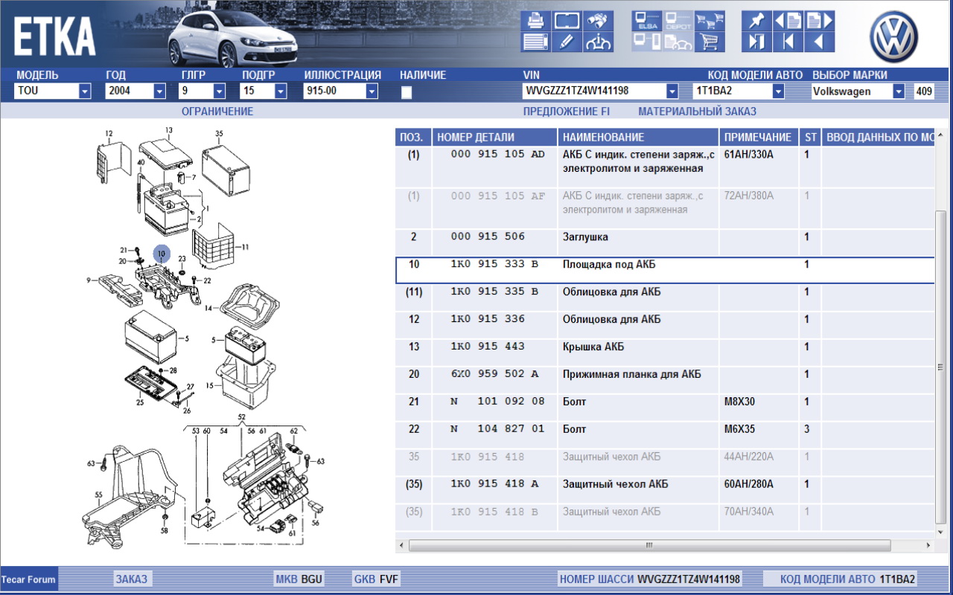Click the document and car icon
Image resolution: width=953 pixels, height=595 pixels.
tap(678, 42)
